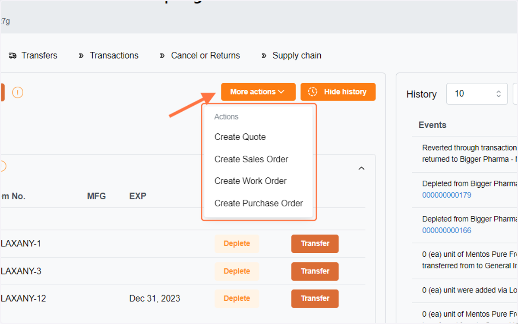Click the chevron icon before Transactions
The image size is (518, 324).
point(81,56)
